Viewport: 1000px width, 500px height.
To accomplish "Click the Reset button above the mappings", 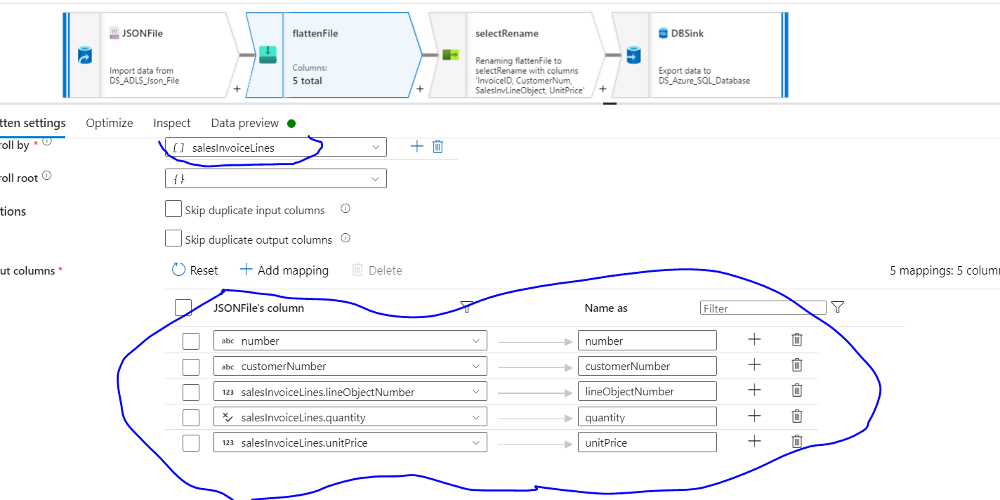I will click(x=195, y=270).
